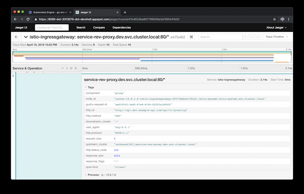Go to the Search page

(x=81, y=27)
